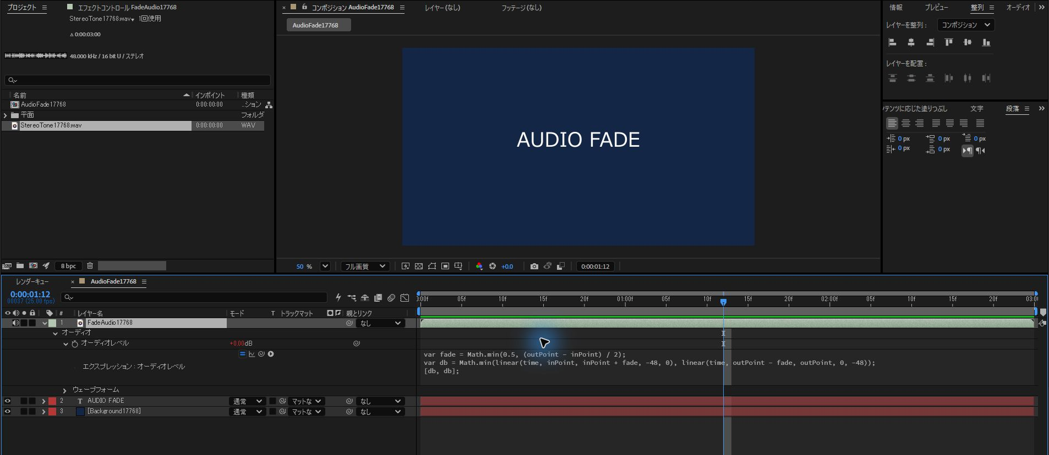1049x455 pixels.
Task: Expand the solids folder in Project panel
Action: (6, 115)
